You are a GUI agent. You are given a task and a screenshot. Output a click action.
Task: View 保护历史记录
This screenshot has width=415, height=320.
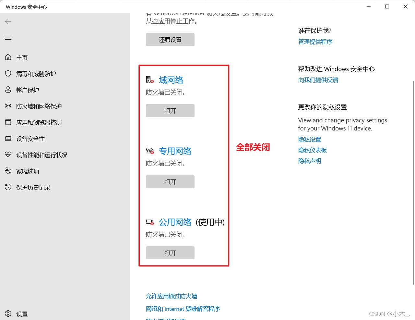pyautogui.click(x=33, y=187)
